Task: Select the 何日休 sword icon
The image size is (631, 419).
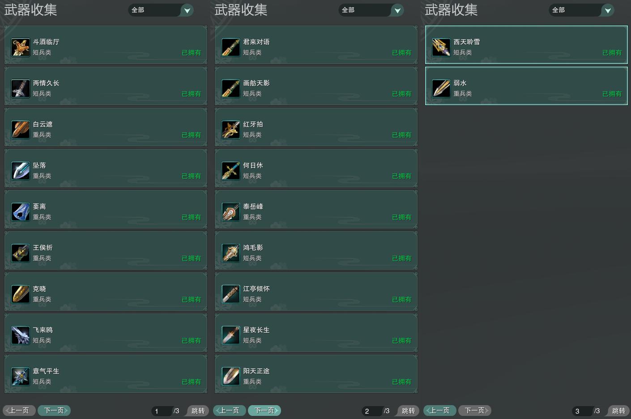Action: [x=231, y=171]
